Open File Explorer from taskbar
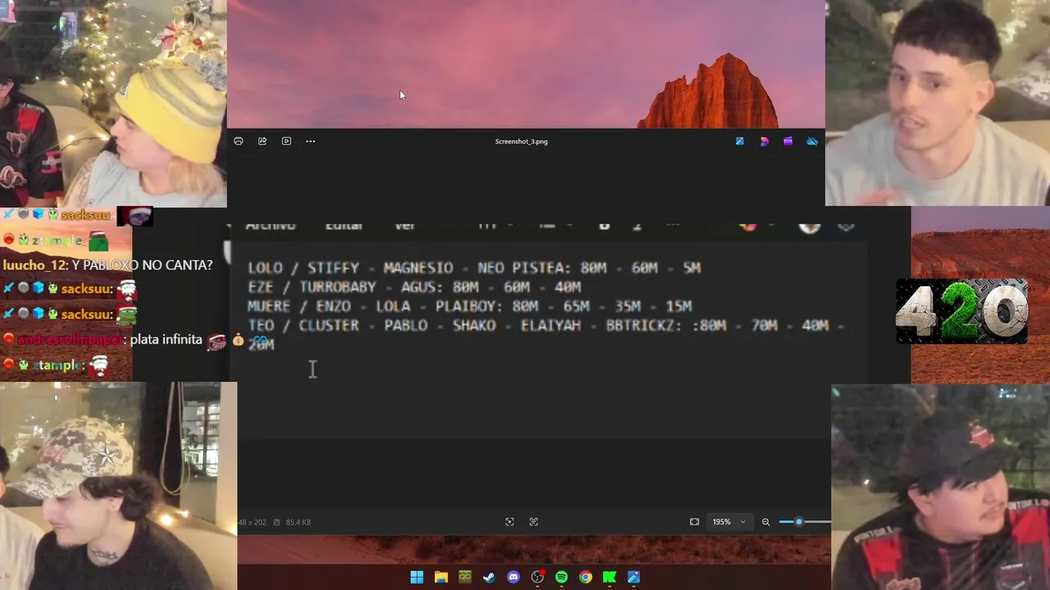The image size is (1050, 590). 441,577
